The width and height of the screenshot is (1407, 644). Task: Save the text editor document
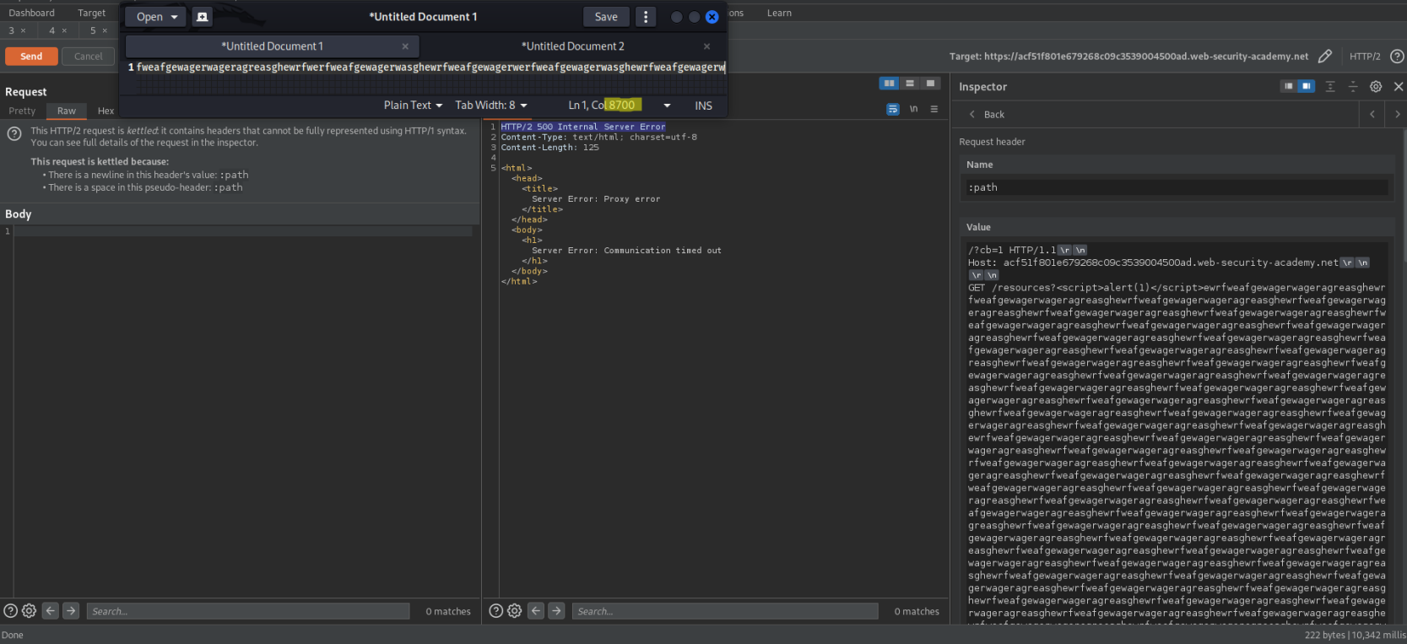[x=606, y=17]
